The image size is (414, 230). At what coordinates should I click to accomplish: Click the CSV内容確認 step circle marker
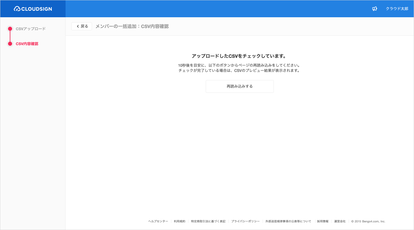(10, 44)
